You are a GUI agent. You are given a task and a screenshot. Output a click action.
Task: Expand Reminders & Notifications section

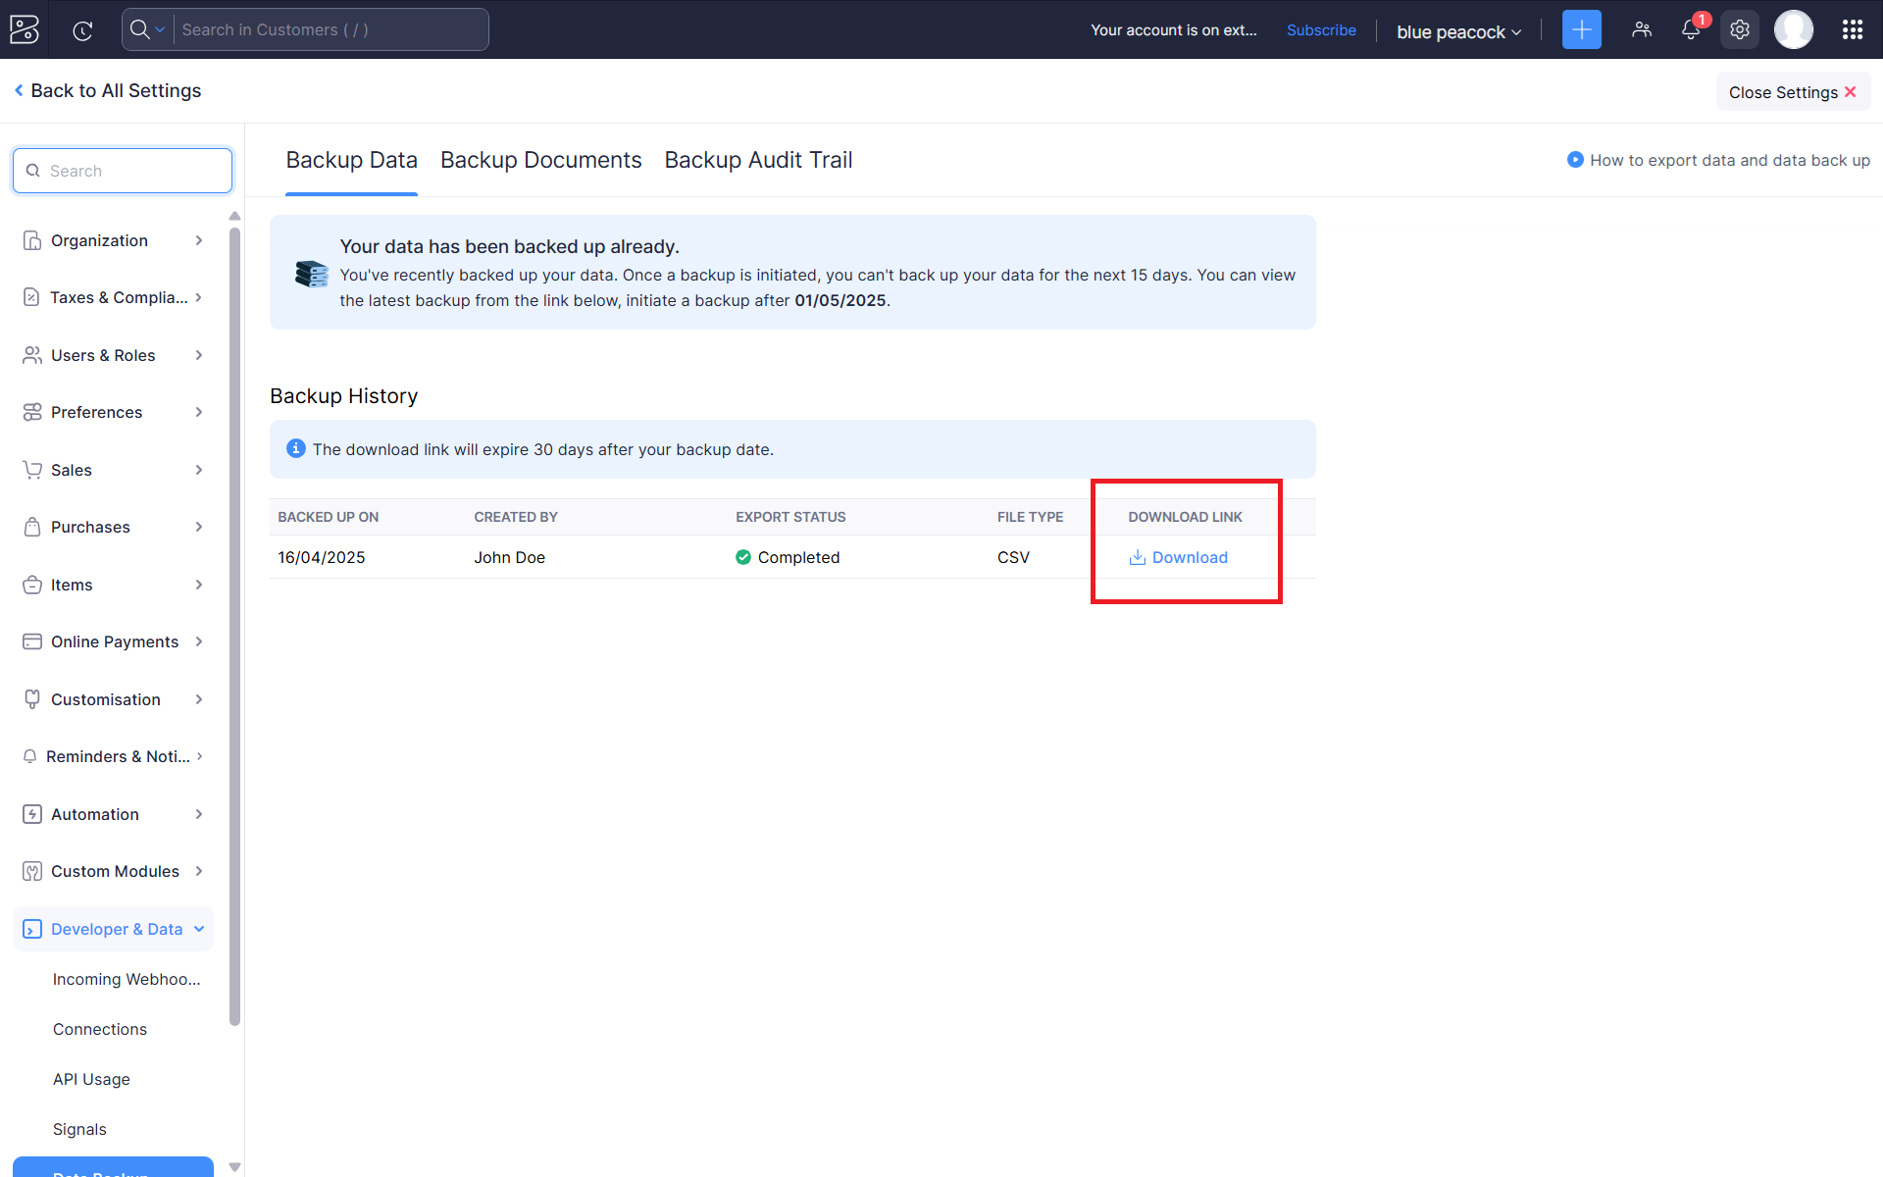tap(199, 756)
